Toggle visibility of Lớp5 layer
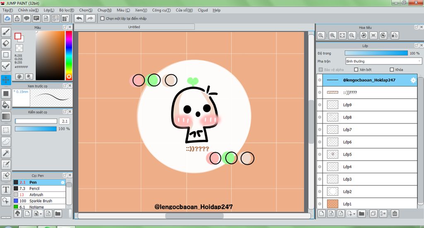This screenshot has width=424, height=228. 320,154
